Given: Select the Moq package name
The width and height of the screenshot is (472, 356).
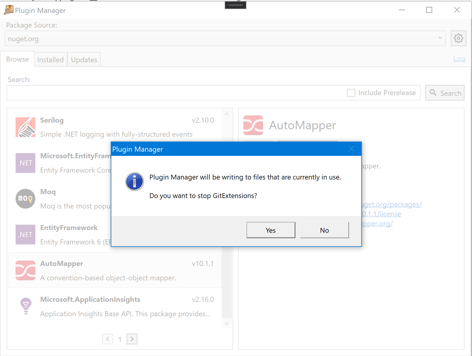Looking at the screenshot, I should [48, 192].
